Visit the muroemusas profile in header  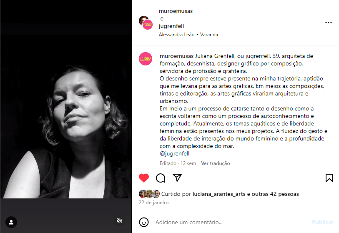[x=176, y=11]
